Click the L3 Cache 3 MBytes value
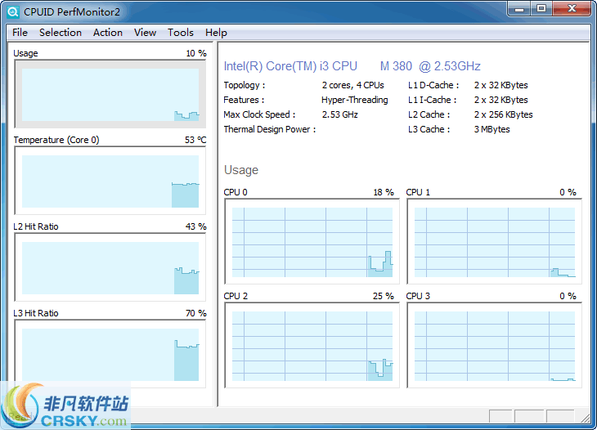Viewport: 597px width, 430px height. point(492,129)
